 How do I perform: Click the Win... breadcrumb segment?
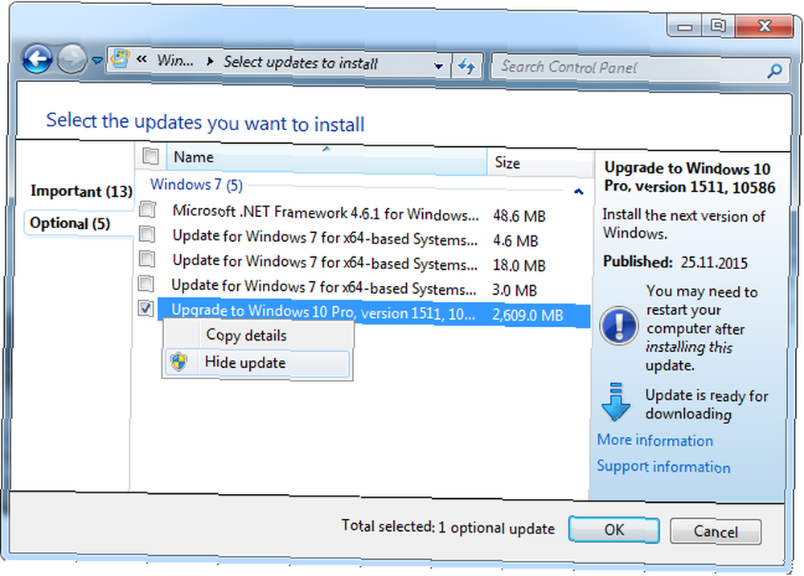coord(174,60)
